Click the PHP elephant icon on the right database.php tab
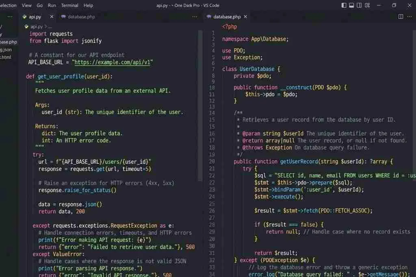 [x=209, y=17]
